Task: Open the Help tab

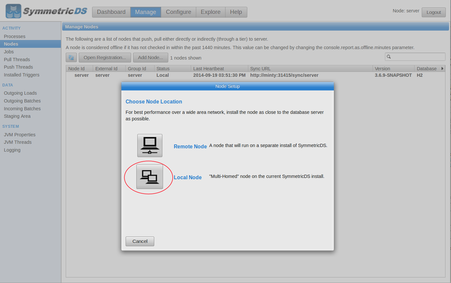Action: (x=236, y=12)
